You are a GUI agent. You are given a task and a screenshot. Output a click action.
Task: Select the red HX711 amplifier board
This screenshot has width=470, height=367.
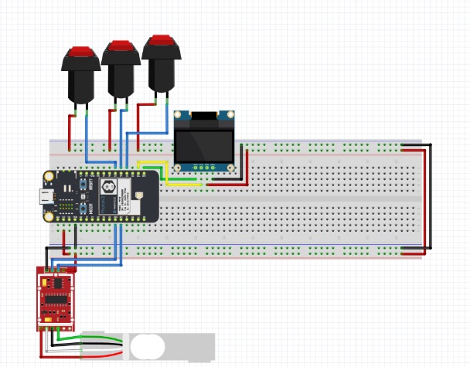pos(53,298)
